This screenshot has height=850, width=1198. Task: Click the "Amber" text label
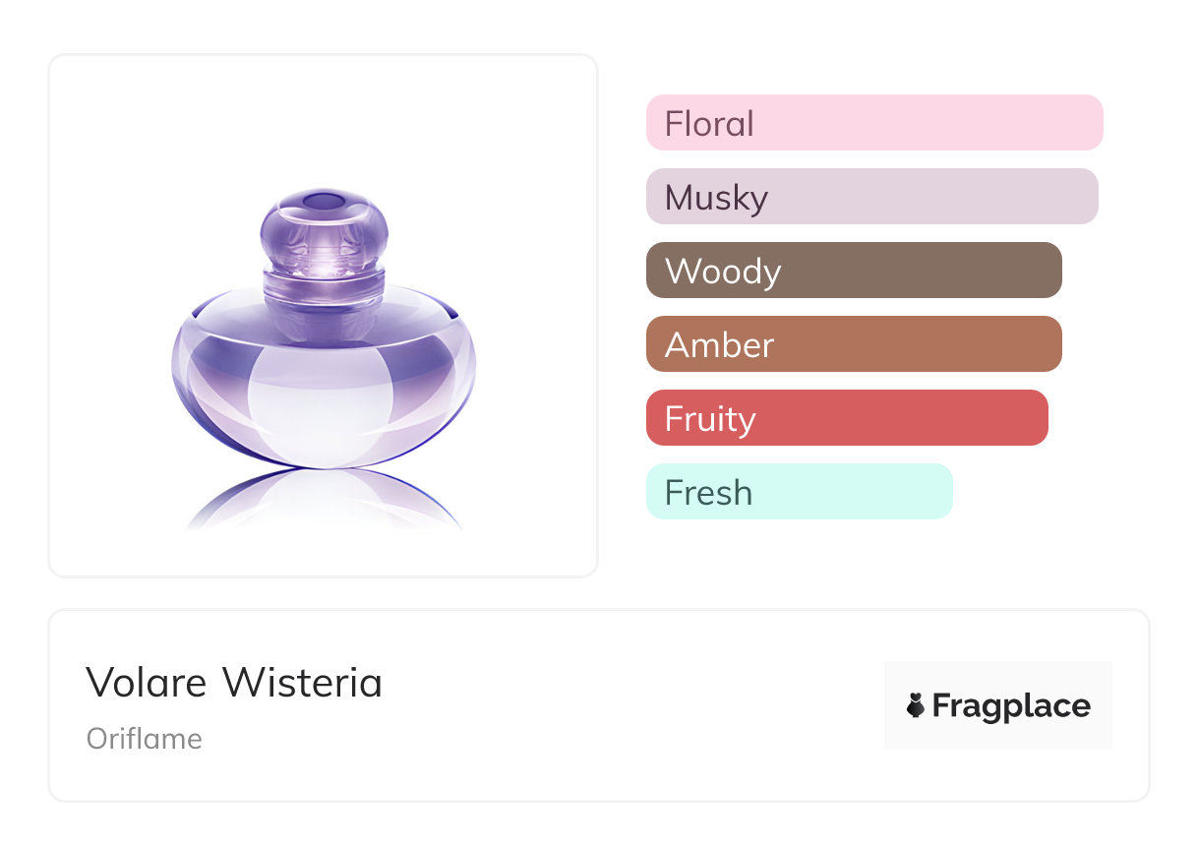tap(719, 345)
